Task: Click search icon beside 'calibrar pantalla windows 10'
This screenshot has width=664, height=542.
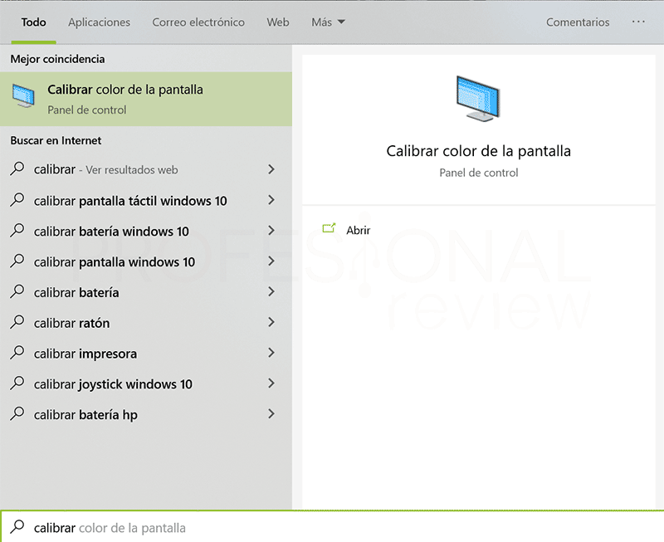Action: (x=17, y=261)
